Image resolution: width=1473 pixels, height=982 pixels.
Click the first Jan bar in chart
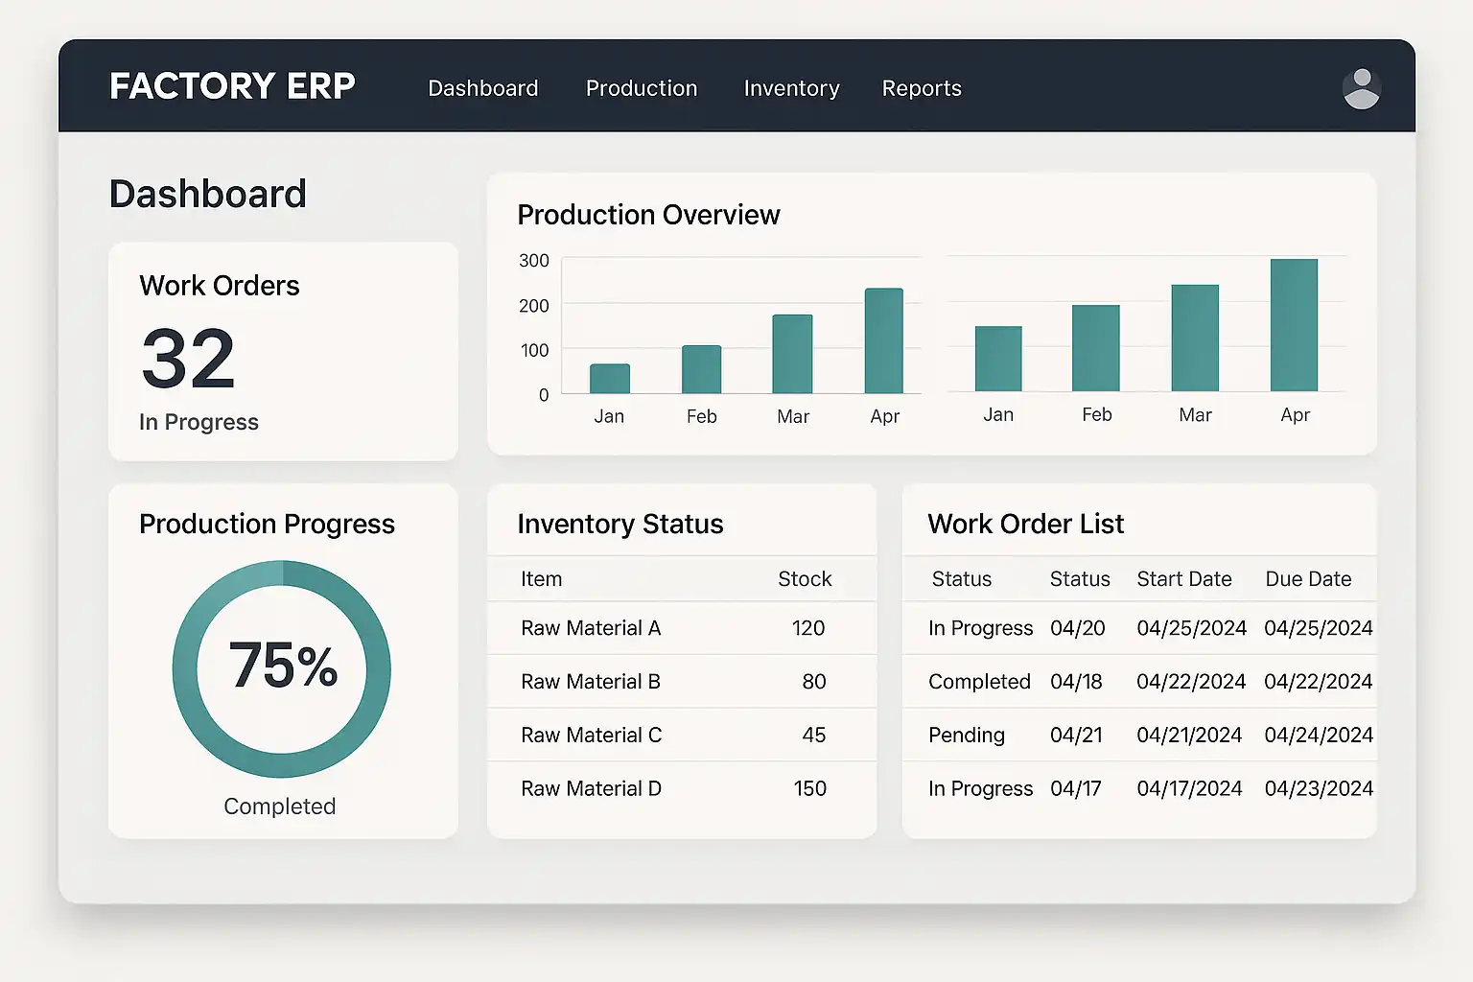pos(610,379)
